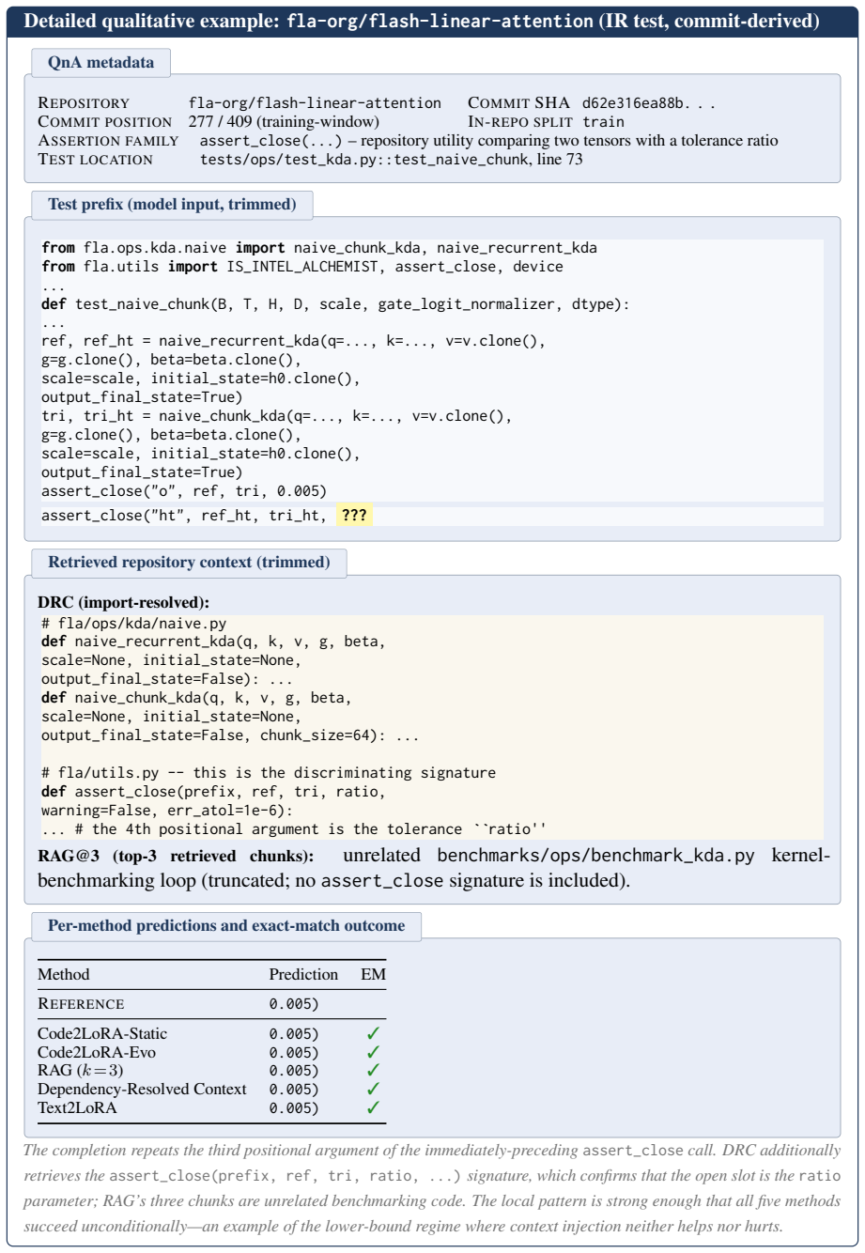Click the 'DRC (import-resolved):' heading

pyautogui.click(x=124, y=602)
